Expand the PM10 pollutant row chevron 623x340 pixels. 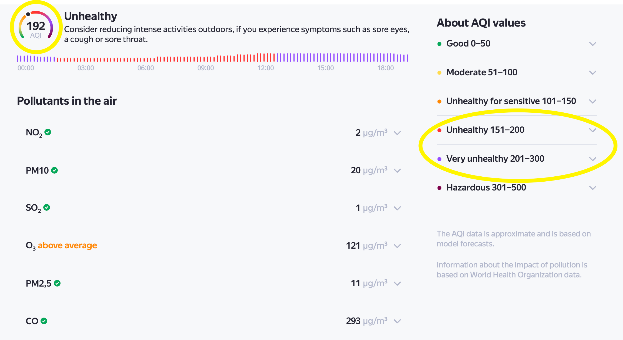click(397, 171)
